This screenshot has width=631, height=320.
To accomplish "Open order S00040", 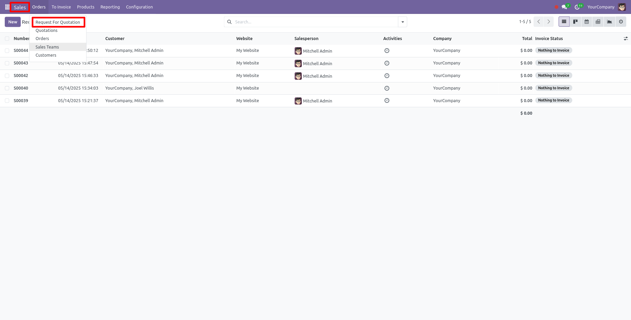I will tap(21, 88).
